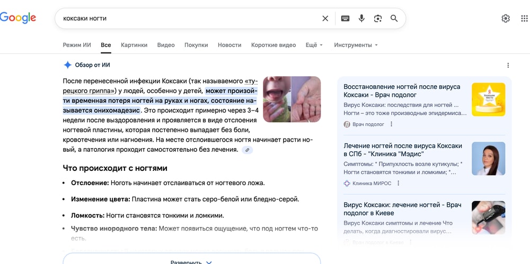
Task: Open Вирус Коксаки: лечение ногтей link
Action: pyautogui.click(x=402, y=209)
